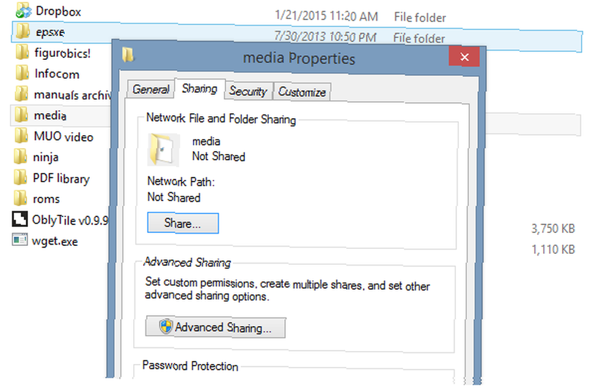611x389 pixels.
Task: Select the wget.exe file icon
Action: coord(20,240)
